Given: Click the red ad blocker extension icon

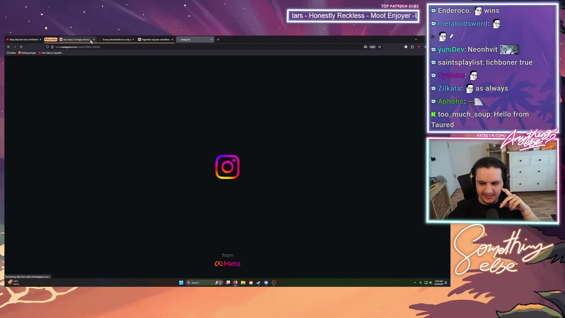Looking at the screenshot, I should click(x=419, y=47).
